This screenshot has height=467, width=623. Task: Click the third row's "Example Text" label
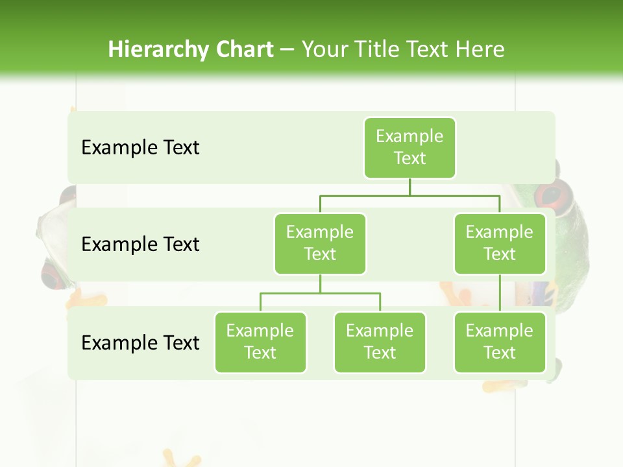[140, 342]
